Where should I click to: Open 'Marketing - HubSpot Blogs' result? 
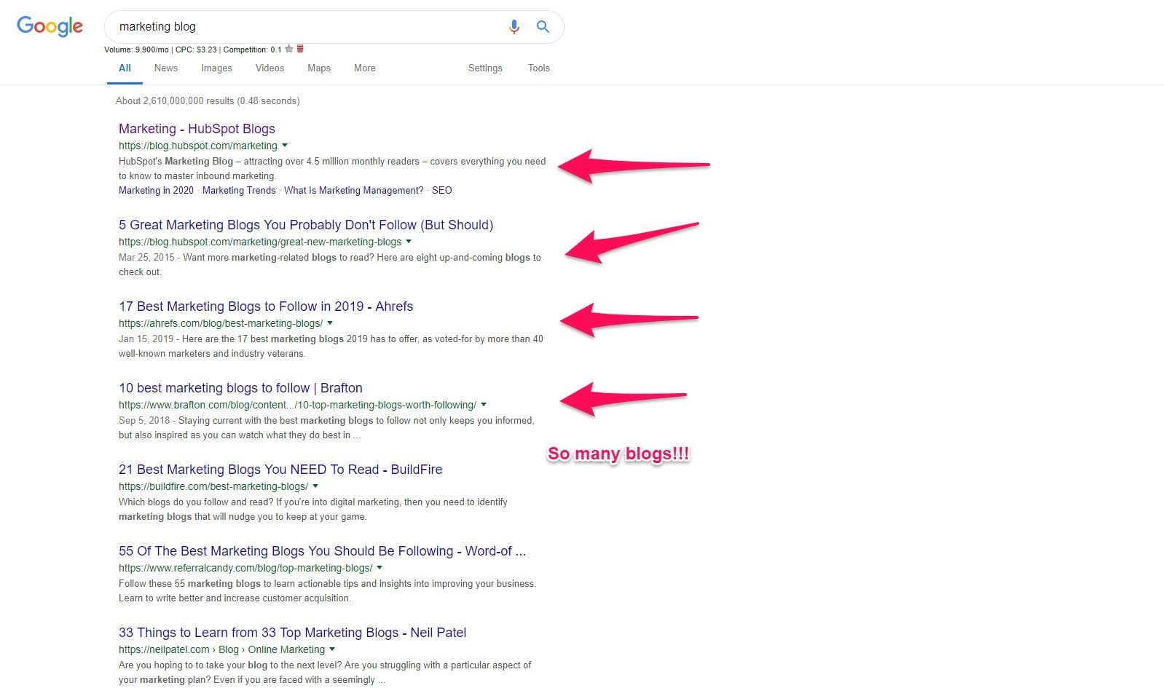197,129
